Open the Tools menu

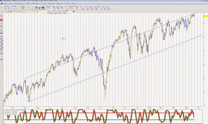(67, 3)
